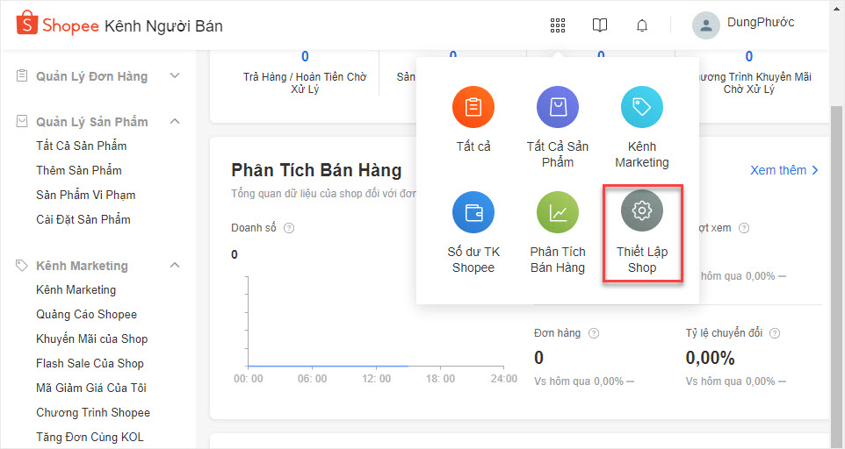Click the Xem thêm link

[784, 170]
